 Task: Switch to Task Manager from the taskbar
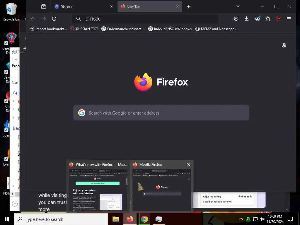158,219
